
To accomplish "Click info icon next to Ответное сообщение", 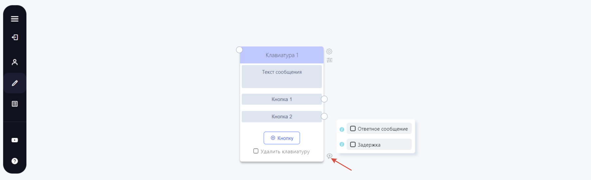I will [x=342, y=129].
